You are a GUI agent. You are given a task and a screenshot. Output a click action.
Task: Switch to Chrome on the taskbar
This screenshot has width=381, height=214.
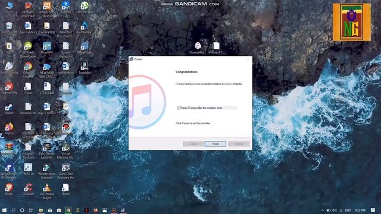tap(68, 210)
